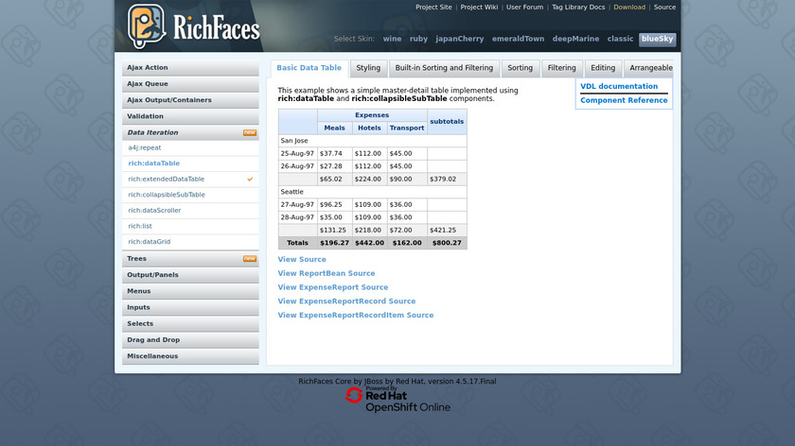Open the Source link in header

click(x=664, y=8)
